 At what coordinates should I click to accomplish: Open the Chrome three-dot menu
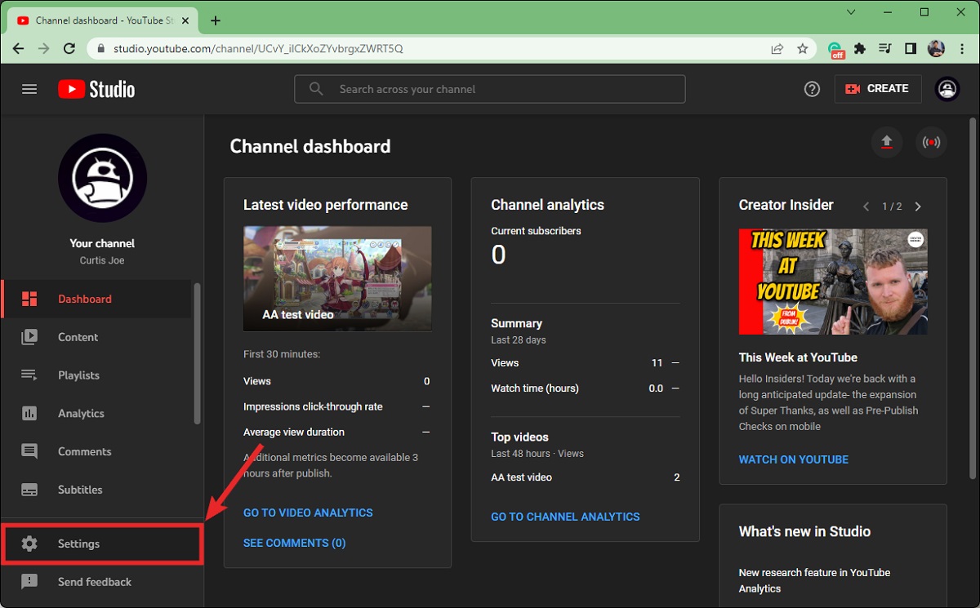click(x=961, y=49)
